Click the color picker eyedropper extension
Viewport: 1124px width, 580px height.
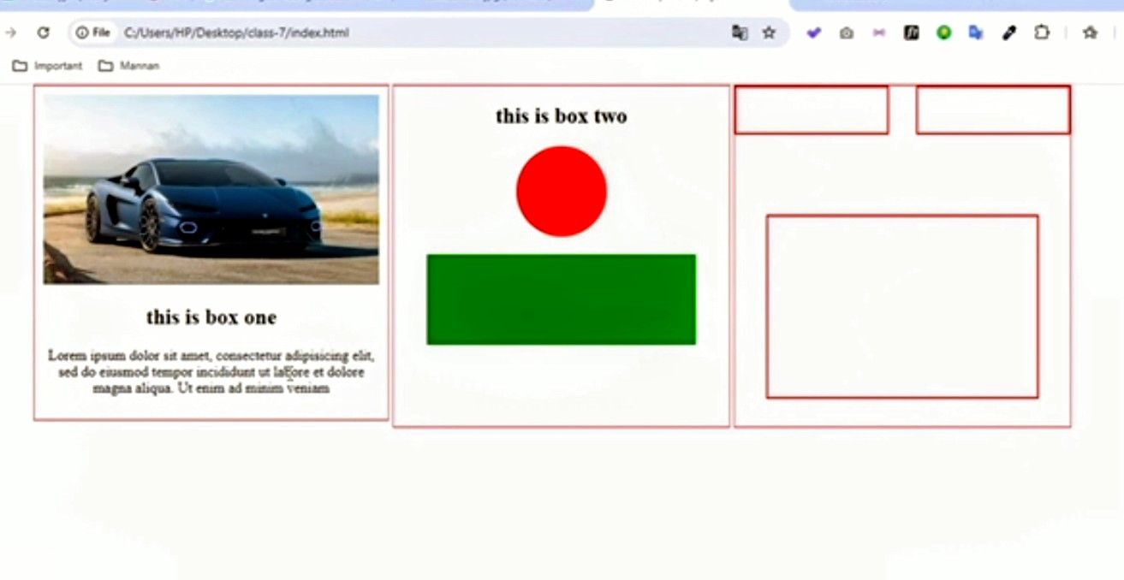(x=1009, y=33)
